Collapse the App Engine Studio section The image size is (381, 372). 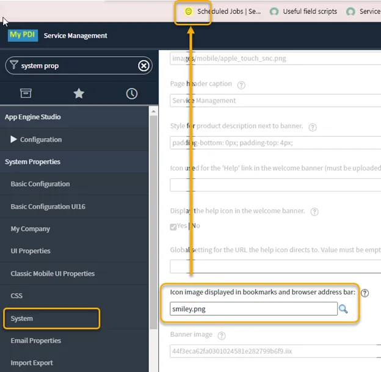pyautogui.click(x=33, y=117)
